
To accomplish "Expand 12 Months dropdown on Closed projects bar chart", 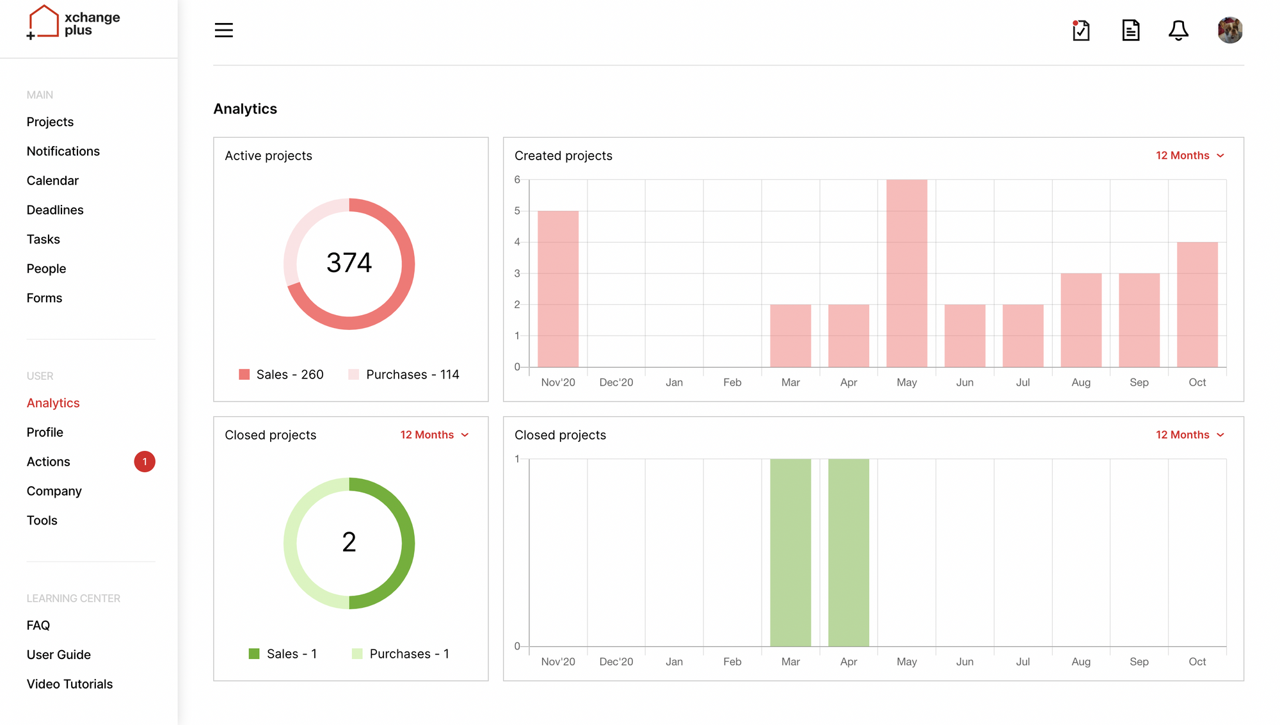I will point(1190,435).
